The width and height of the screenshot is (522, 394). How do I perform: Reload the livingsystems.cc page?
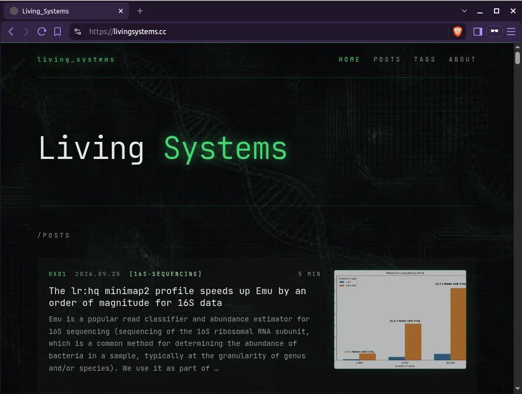pyautogui.click(x=41, y=32)
